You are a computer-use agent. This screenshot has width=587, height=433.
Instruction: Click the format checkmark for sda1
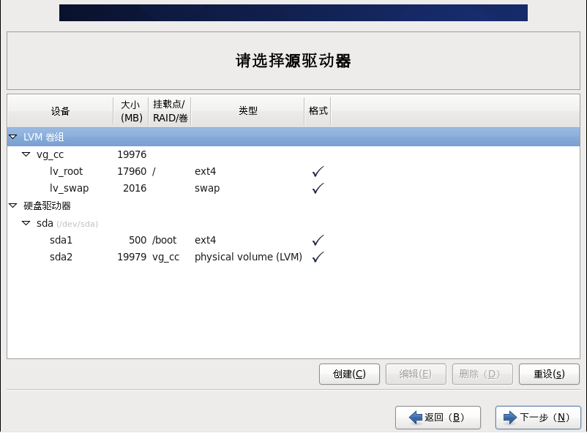pos(318,240)
